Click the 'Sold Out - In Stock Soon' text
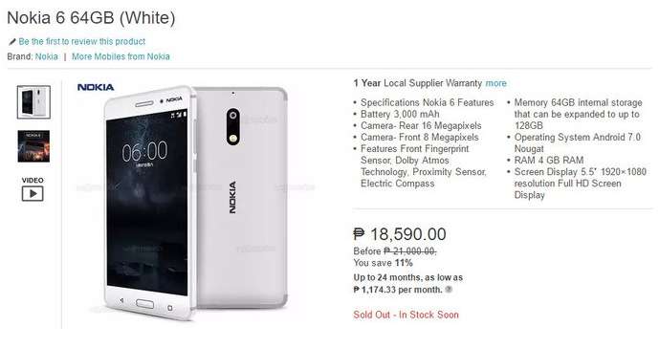 pos(406,315)
